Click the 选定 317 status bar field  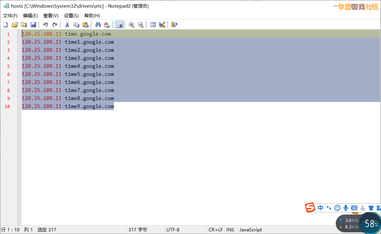pyautogui.click(x=47, y=230)
